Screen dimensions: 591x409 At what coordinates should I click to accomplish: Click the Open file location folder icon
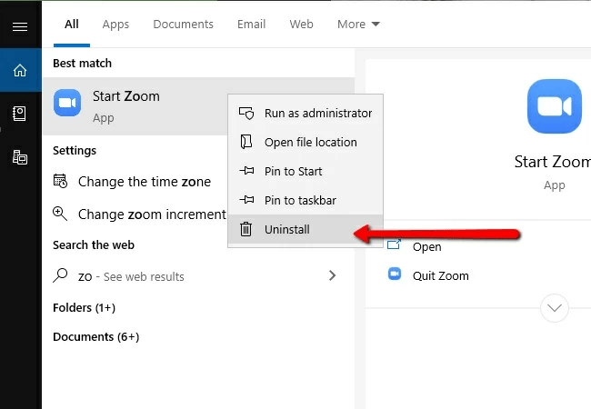pos(246,142)
